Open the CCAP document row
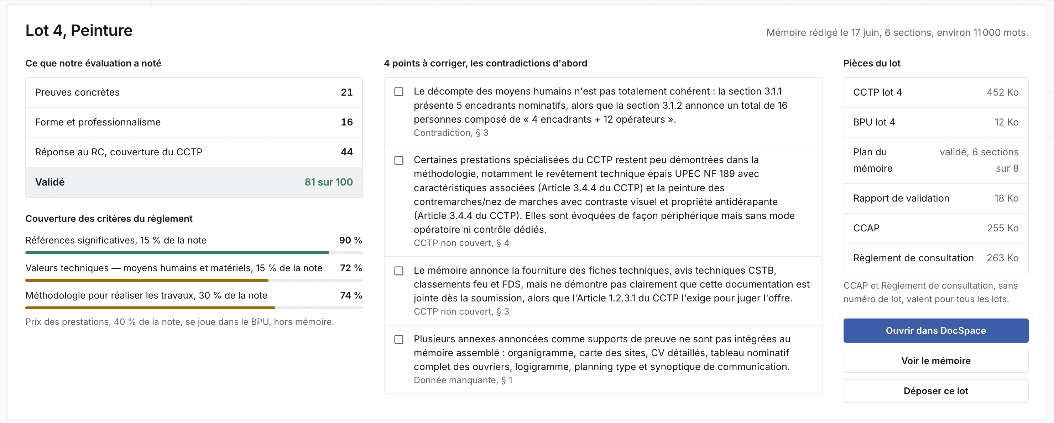Image resolution: width=1054 pixels, height=423 pixels. 935,228
